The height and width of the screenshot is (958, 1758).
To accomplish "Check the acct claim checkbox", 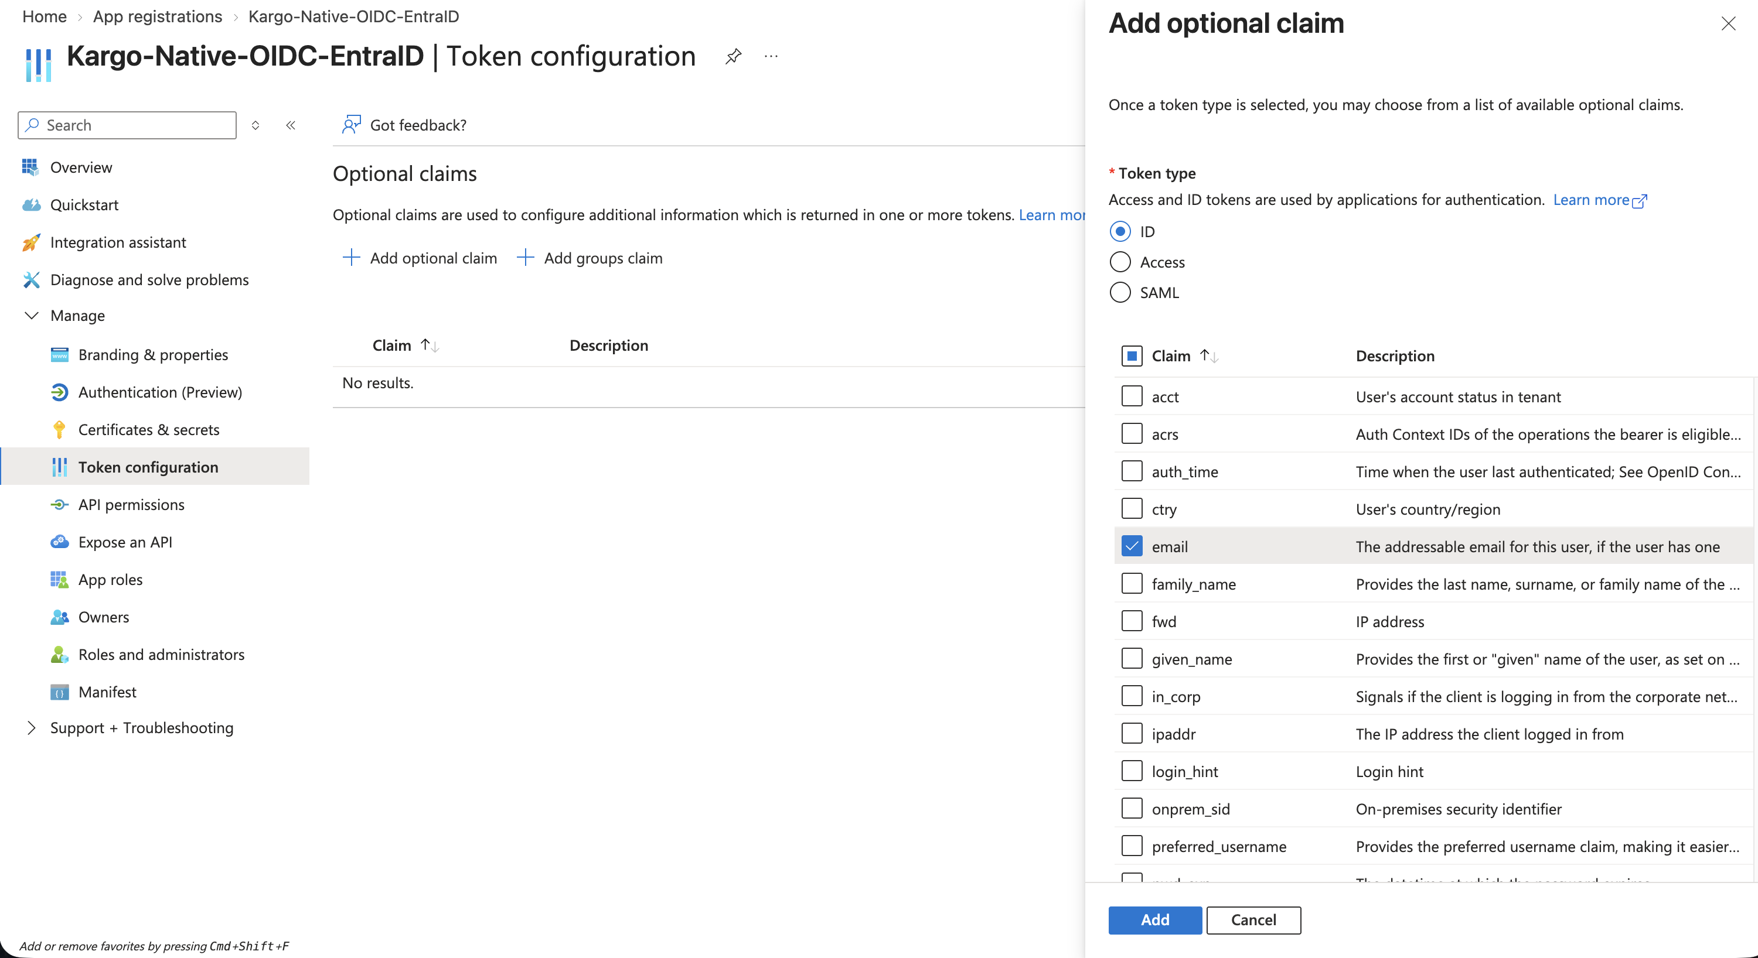I will 1132,396.
